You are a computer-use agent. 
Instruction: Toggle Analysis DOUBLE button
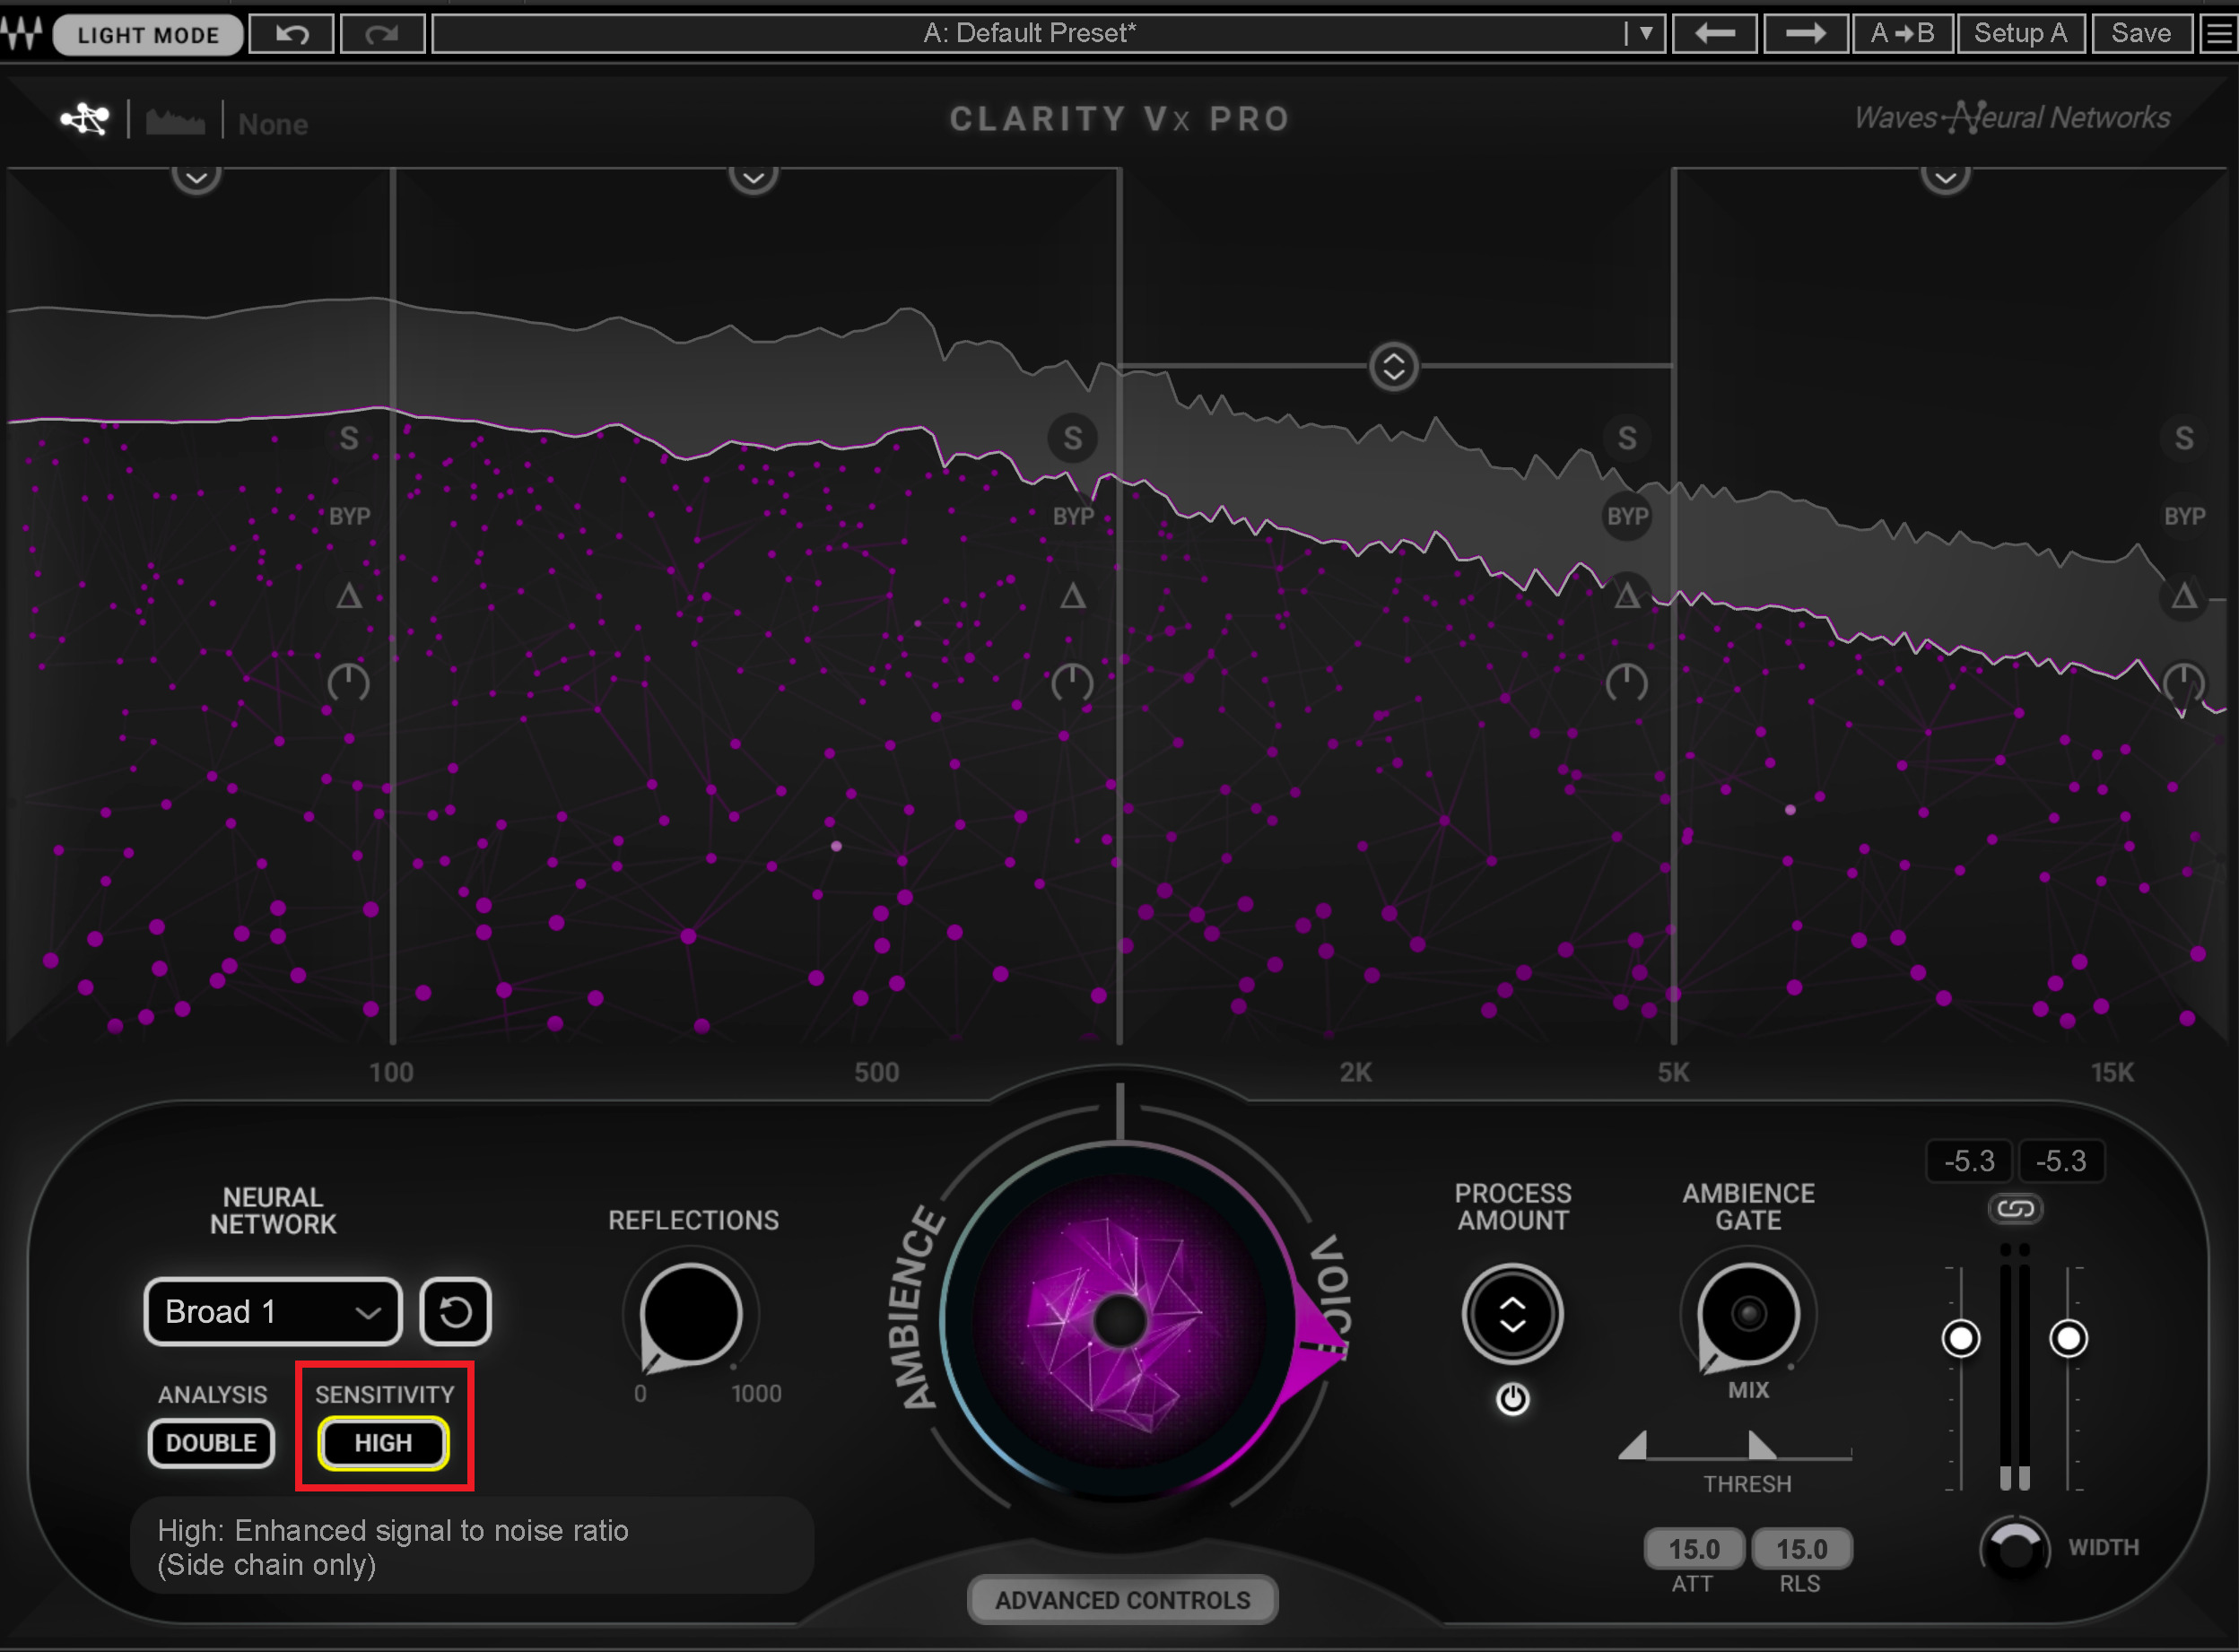coord(211,1443)
